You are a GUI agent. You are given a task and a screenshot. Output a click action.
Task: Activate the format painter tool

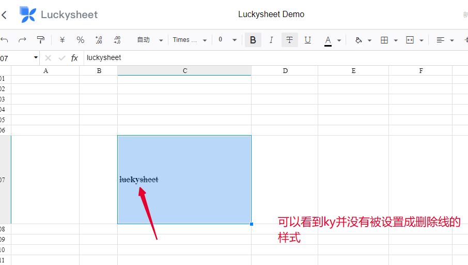point(41,40)
